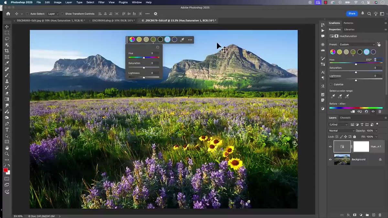
Task: Toggle Lock transparent pixels button
Action: 337,137
